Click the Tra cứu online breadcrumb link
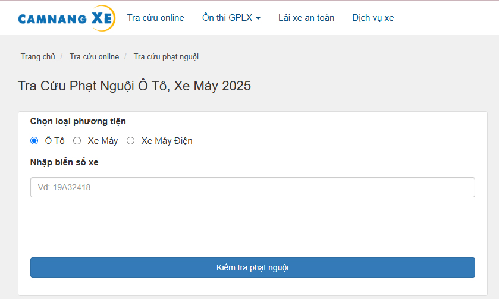The height and width of the screenshot is (299, 499). click(94, 57)
